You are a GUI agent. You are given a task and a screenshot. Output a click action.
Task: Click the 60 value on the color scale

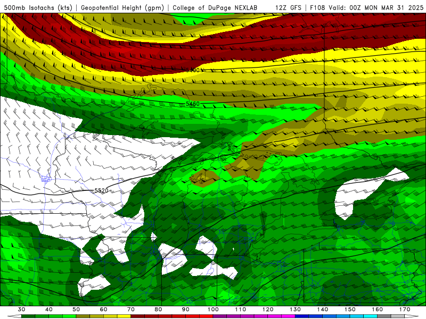103,309
